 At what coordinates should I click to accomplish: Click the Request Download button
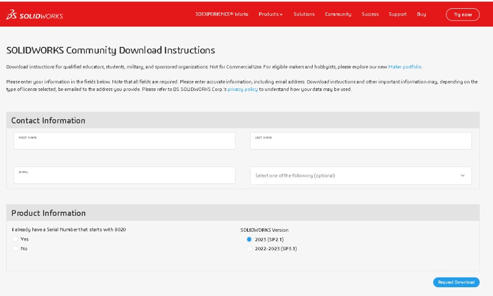[456, 282]
